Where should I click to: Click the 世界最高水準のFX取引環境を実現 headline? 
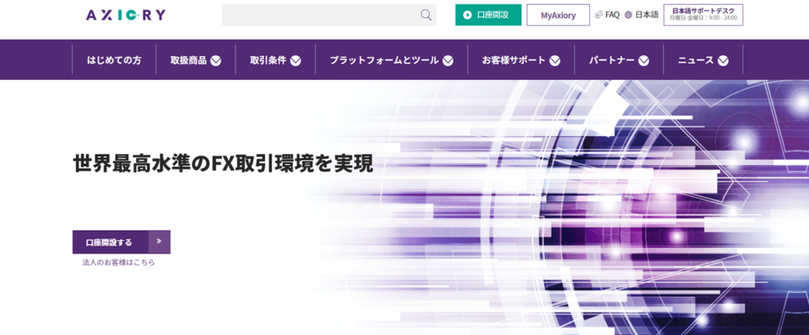223,163
